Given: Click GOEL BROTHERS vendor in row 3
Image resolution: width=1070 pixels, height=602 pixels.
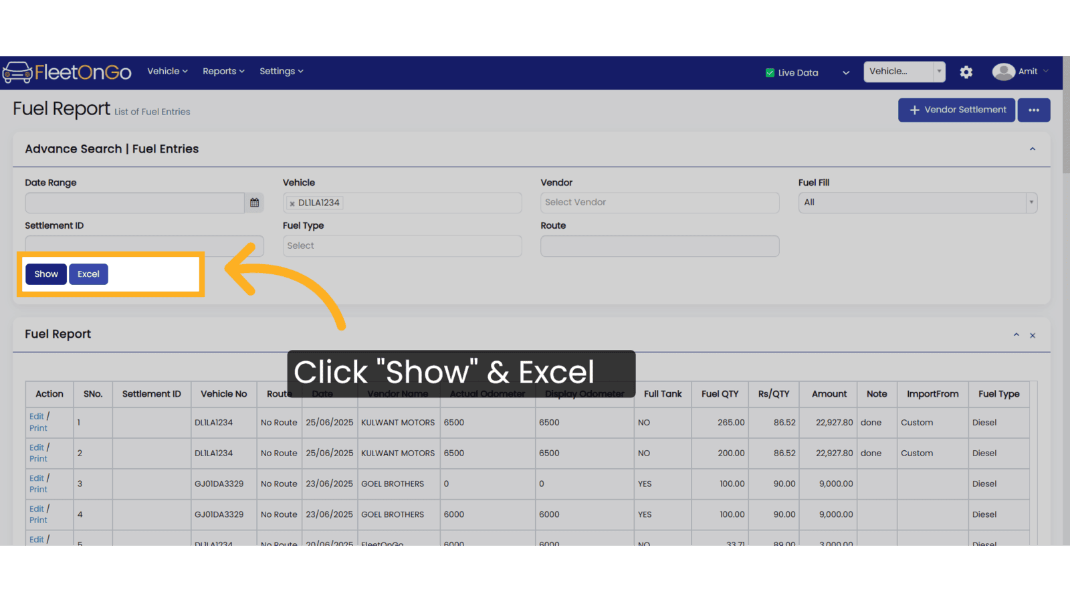Looking at the screenshot, I should 393,484.
